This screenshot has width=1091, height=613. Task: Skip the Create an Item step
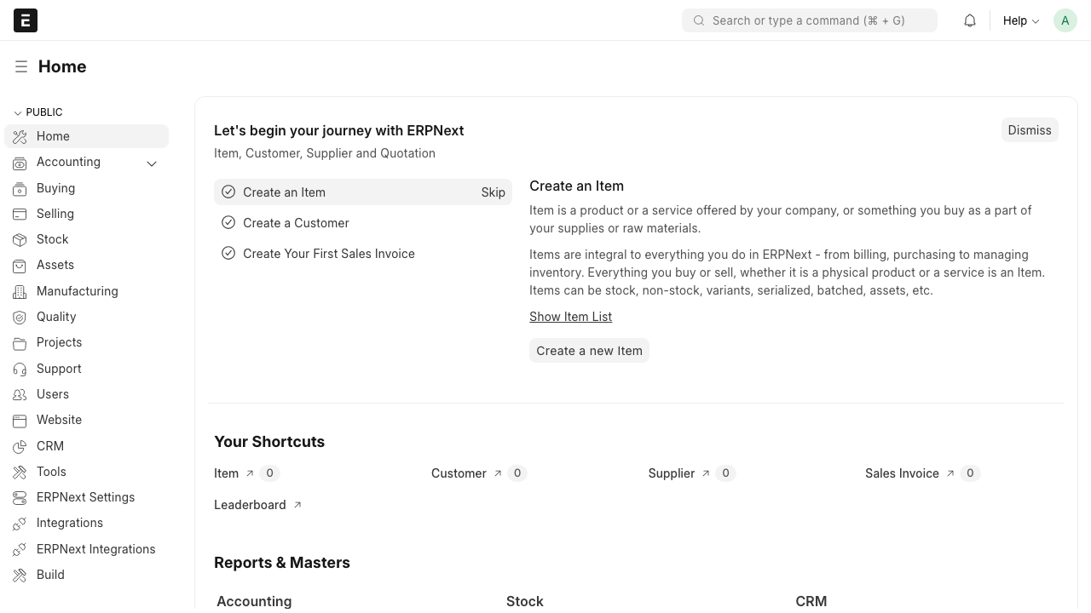[x=494, y=192]
